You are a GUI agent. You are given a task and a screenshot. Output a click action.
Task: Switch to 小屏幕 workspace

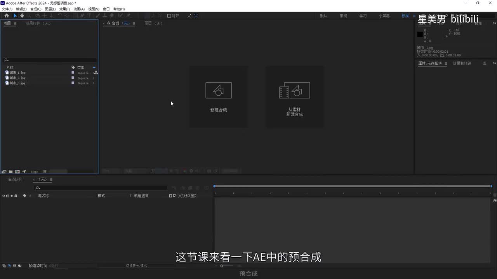tap(384, 16)
